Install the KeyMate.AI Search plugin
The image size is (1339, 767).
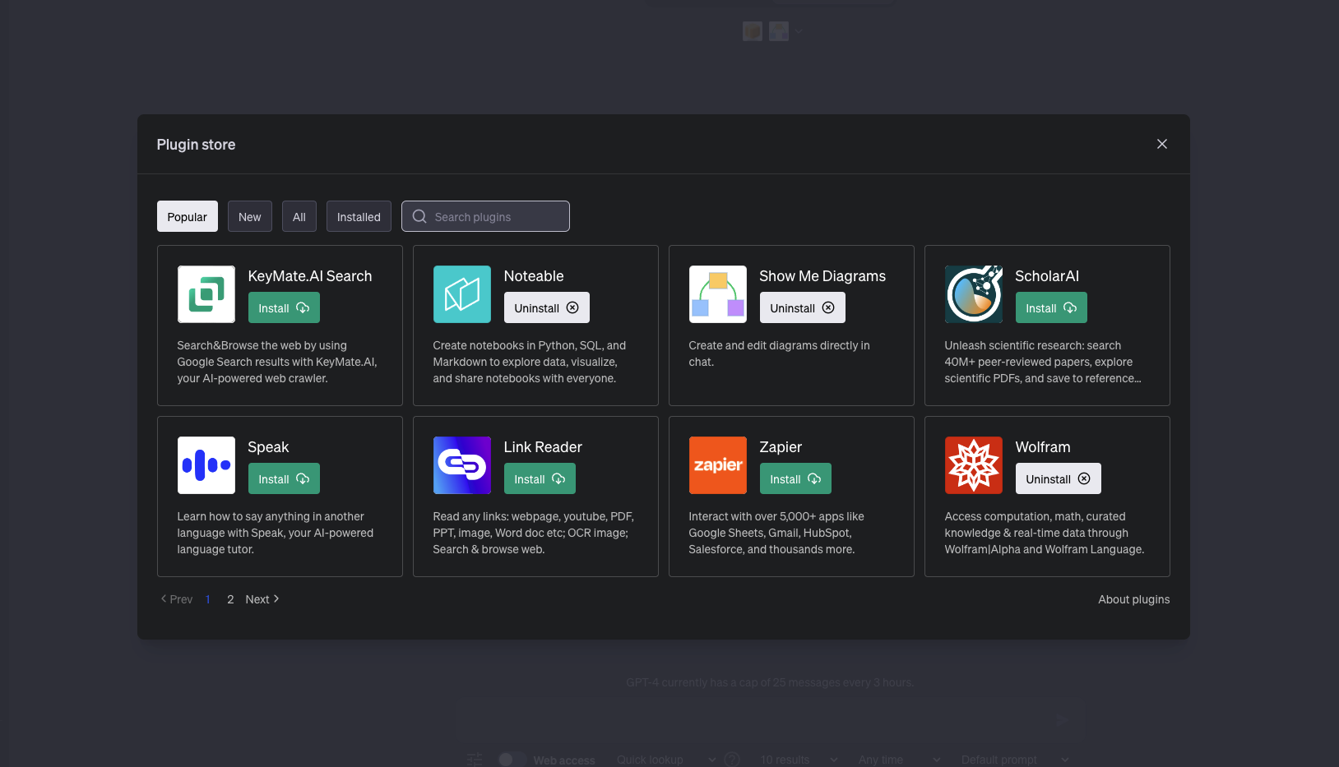(x=283, y=308)
